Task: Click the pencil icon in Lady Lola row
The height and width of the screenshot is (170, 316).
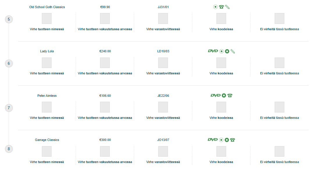Action: point(232,51)
